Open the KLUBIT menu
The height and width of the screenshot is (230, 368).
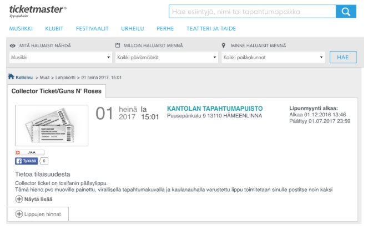(54, 29)
